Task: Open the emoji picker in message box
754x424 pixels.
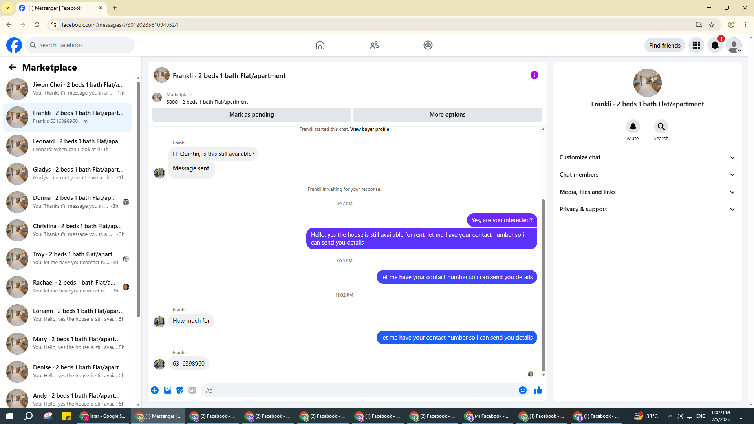Action: (x=522, y=390)
